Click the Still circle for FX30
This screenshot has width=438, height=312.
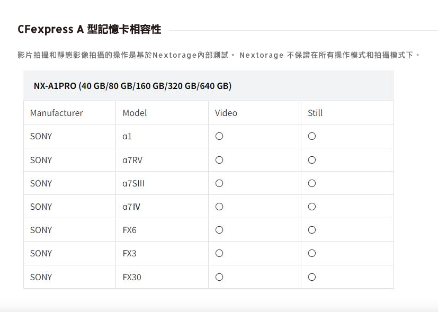[x=312, y=277]
